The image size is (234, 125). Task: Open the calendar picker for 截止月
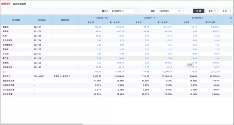click(x=137, y=11)
